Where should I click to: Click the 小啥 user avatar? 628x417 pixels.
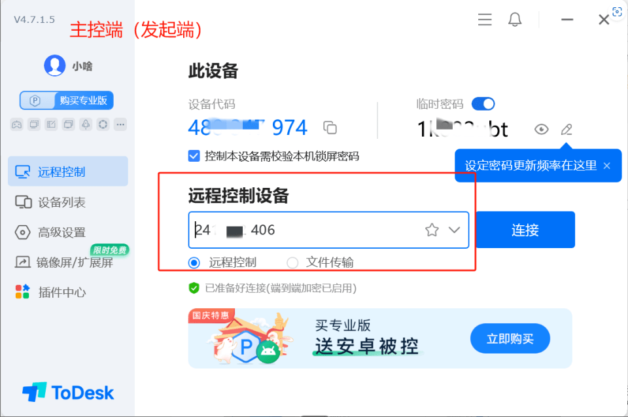(x=55, y=65)
